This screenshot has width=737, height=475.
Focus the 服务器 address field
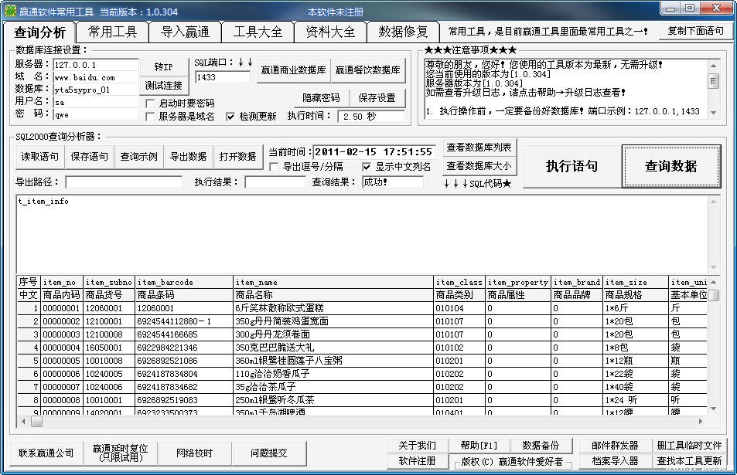[95, 65]
